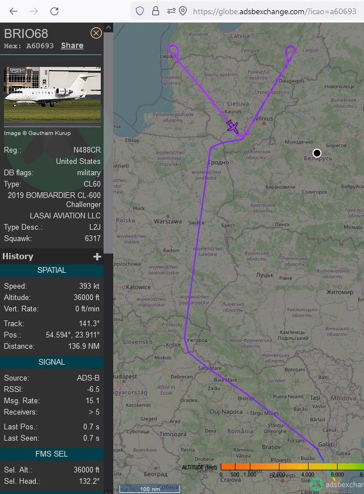Viewport: 364px width, 494px height.
Task: Click the browser back arrow
Action: pos(14,11)
